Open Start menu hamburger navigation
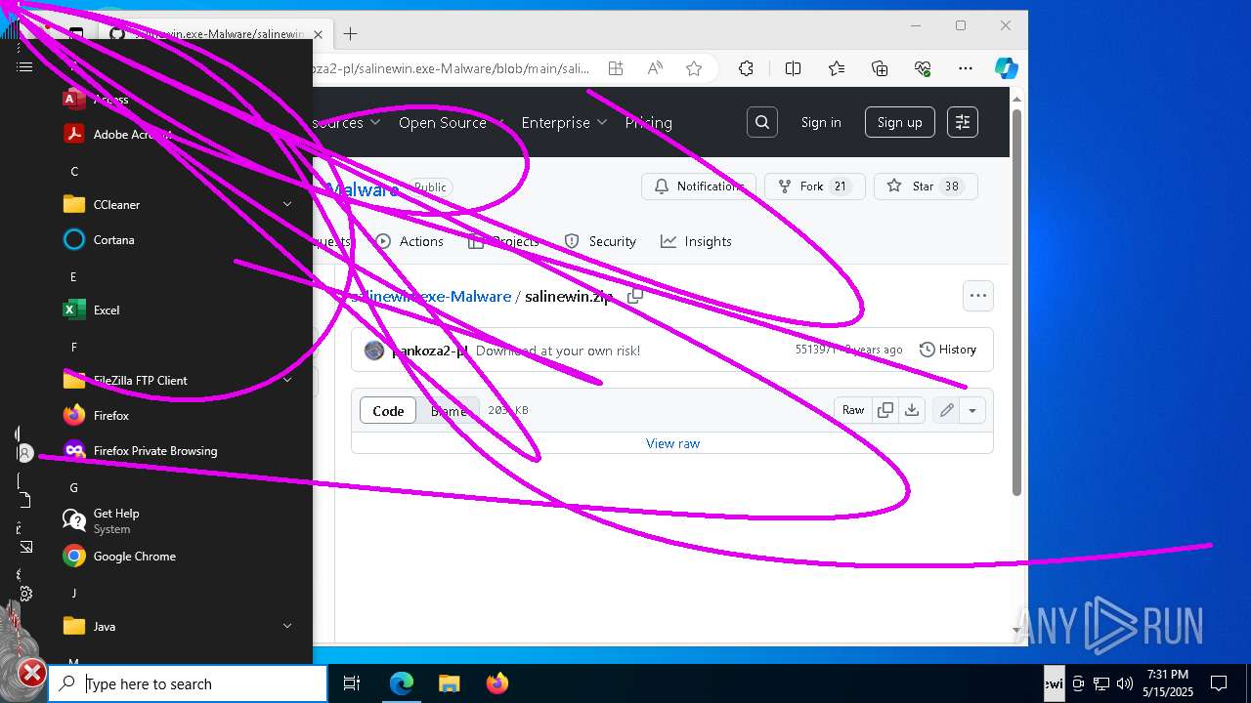The height and width of the screenshot is (703, 1251). point(25,66)
